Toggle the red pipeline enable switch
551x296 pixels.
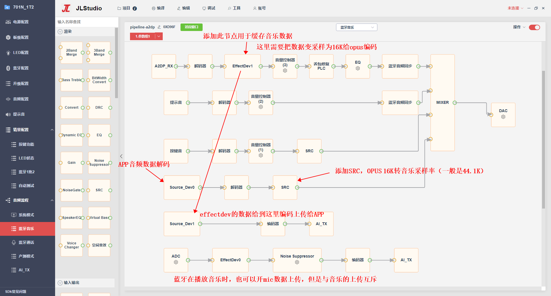[534, 27]
